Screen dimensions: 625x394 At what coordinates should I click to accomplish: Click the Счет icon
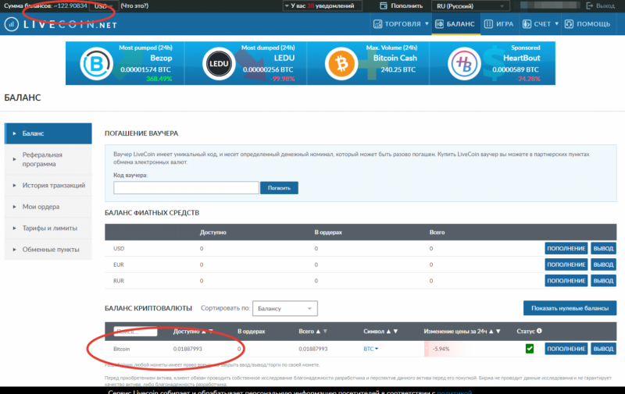tap(527, 24)
